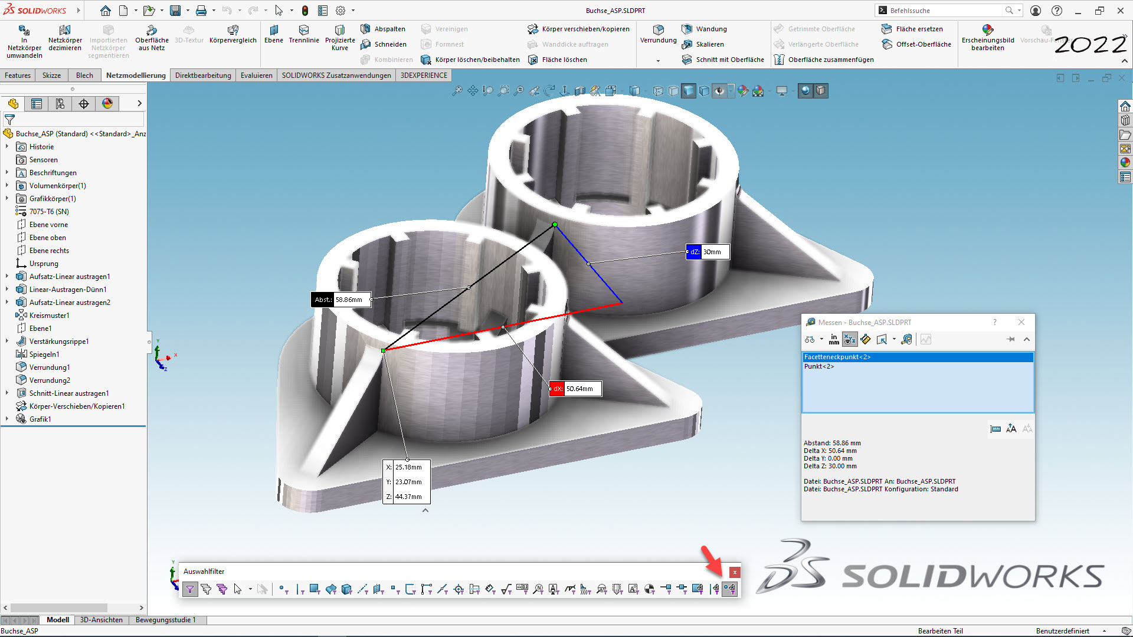Open the Direktbearbeitung tab
The width and height of the screenshot is (1133, 637).
(x=203, y=75)
